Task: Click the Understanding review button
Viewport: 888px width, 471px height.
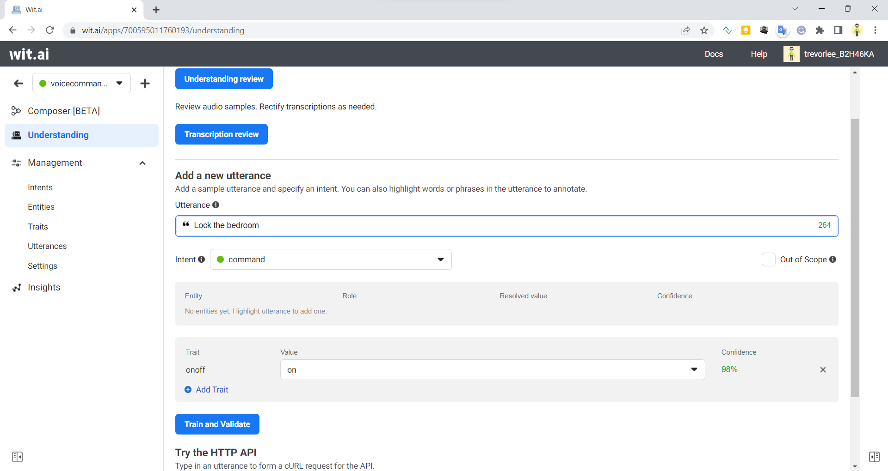Action: click(224, 79)
